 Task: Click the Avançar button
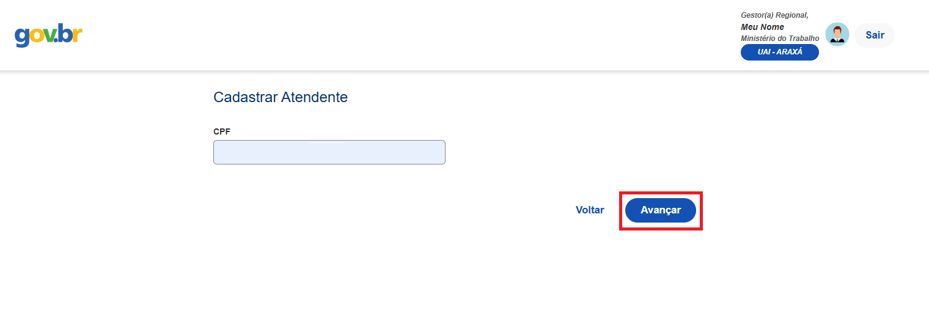tap(660, 210)
